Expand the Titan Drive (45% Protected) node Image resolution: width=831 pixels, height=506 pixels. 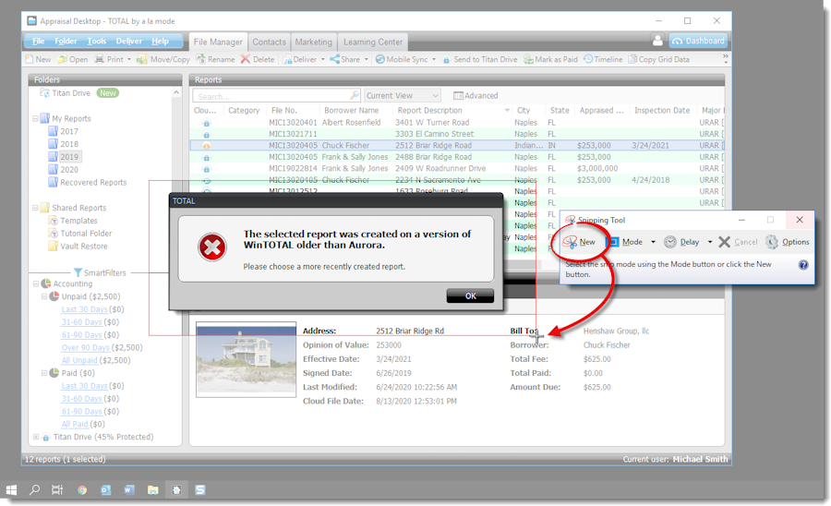[36, 437]
